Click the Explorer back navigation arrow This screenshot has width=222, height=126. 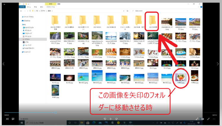(x=22, y=11)
